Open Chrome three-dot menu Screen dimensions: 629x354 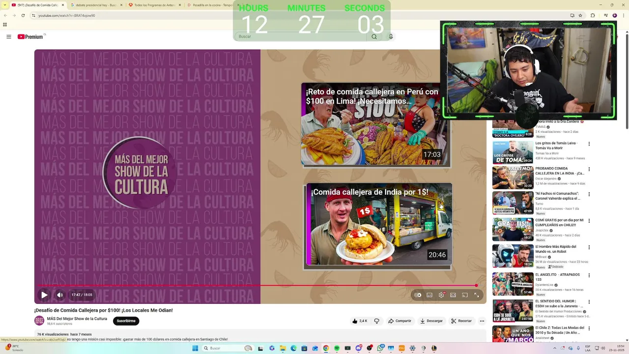tap(624, 15)
